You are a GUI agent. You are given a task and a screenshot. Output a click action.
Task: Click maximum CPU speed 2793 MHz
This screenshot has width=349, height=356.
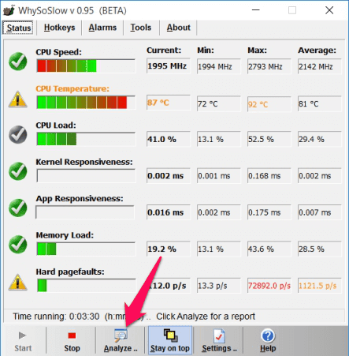(x=269, y=66)
